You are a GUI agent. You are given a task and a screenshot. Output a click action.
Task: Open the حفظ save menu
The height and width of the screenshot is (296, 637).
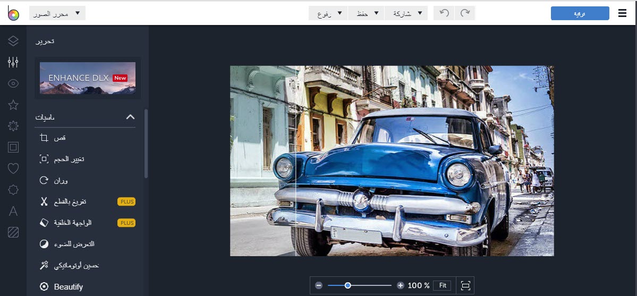366,13
